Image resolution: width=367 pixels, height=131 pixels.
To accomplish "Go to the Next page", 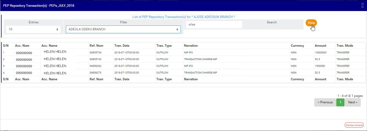I will point(352,102).
